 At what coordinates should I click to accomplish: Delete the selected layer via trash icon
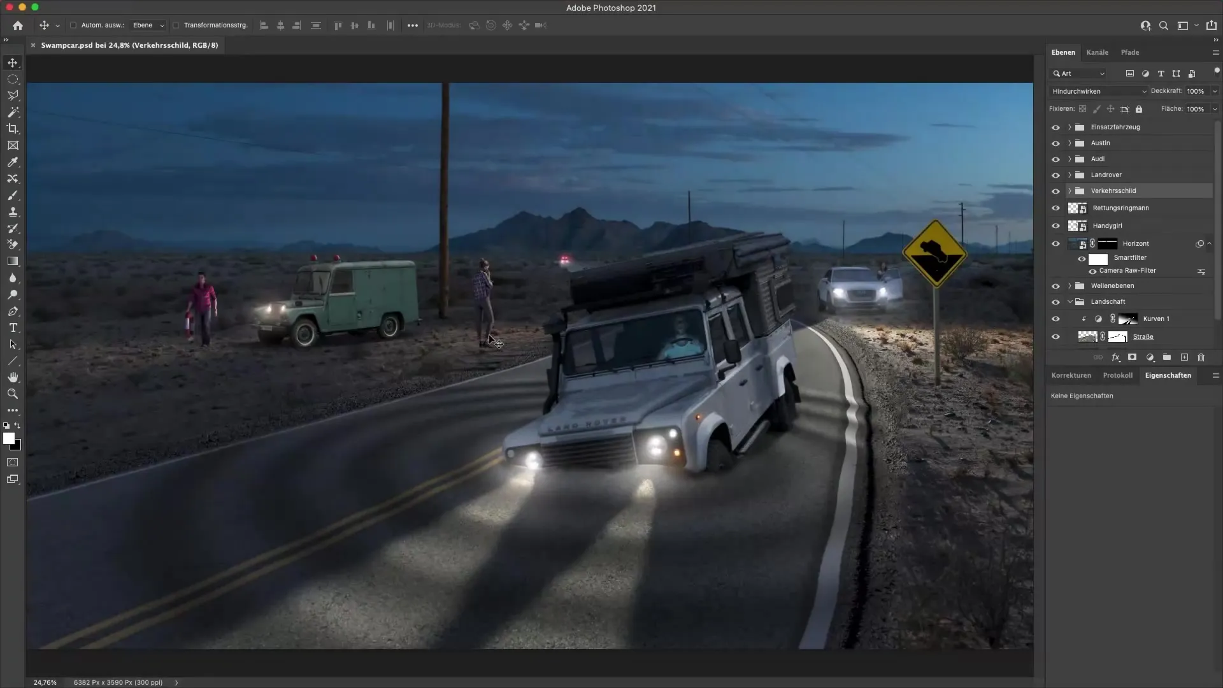[x=1201, y=357]
